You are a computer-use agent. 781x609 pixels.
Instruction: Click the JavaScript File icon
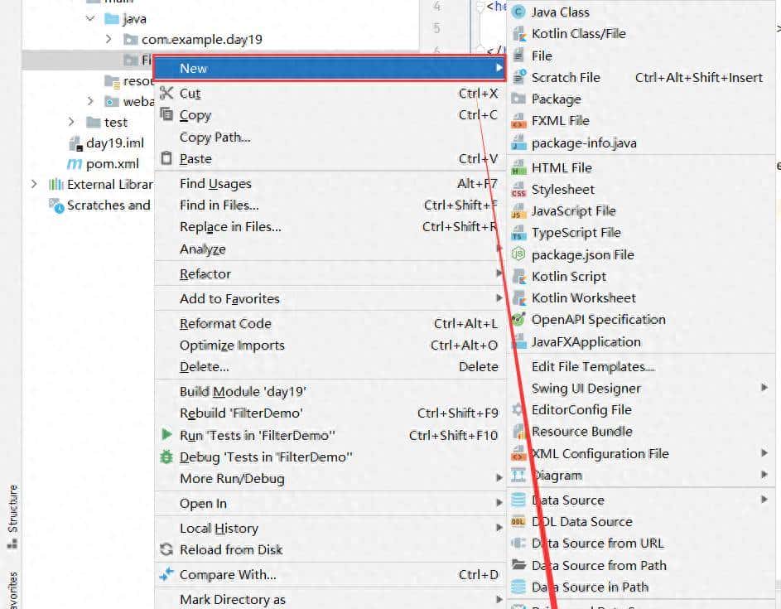point(519,210)
